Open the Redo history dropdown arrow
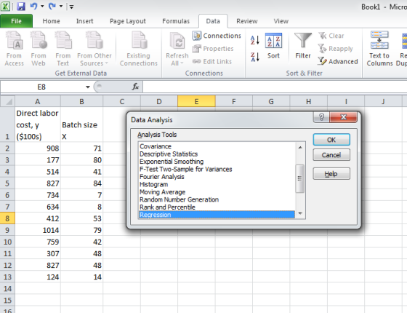Image resolution: width=407 pixels, height=313 pixels. click(61, 7)
